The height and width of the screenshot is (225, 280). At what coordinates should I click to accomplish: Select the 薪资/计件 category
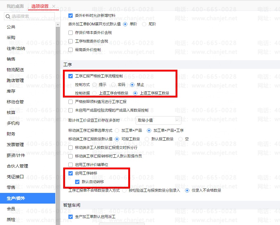pyautogui.click(x=16, y=156)
